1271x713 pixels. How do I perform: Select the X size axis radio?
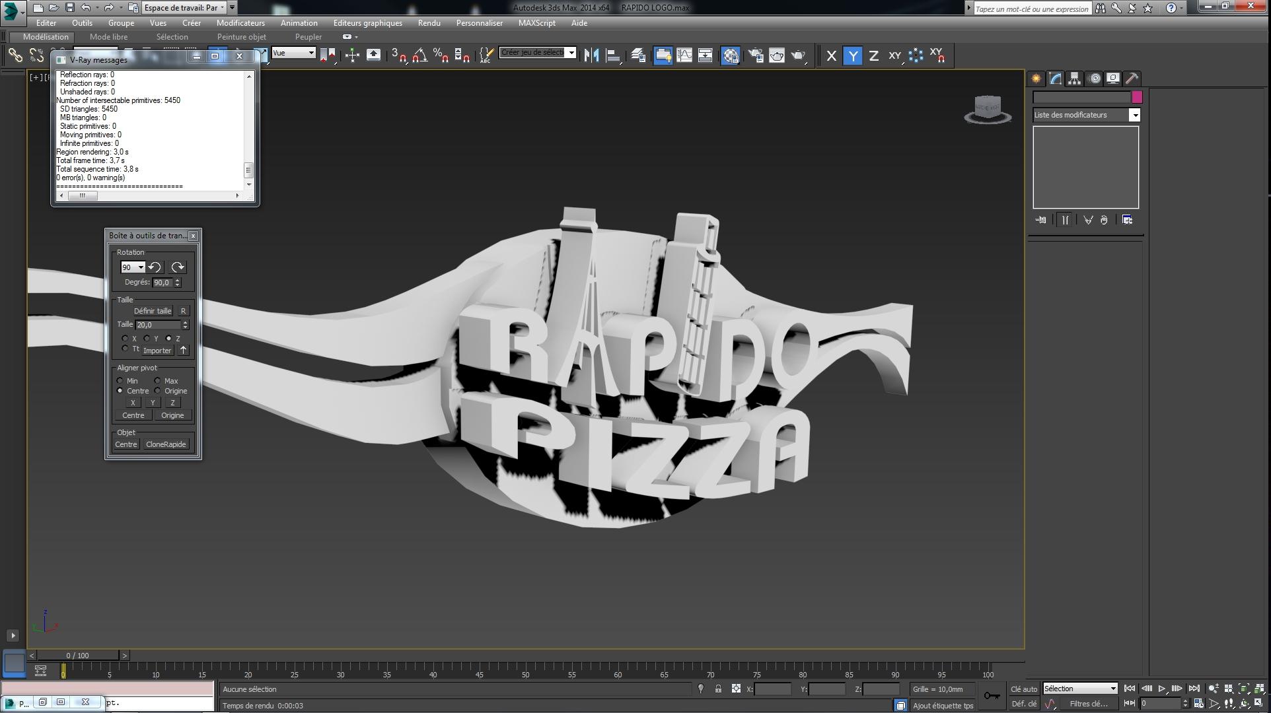point(125,338)
